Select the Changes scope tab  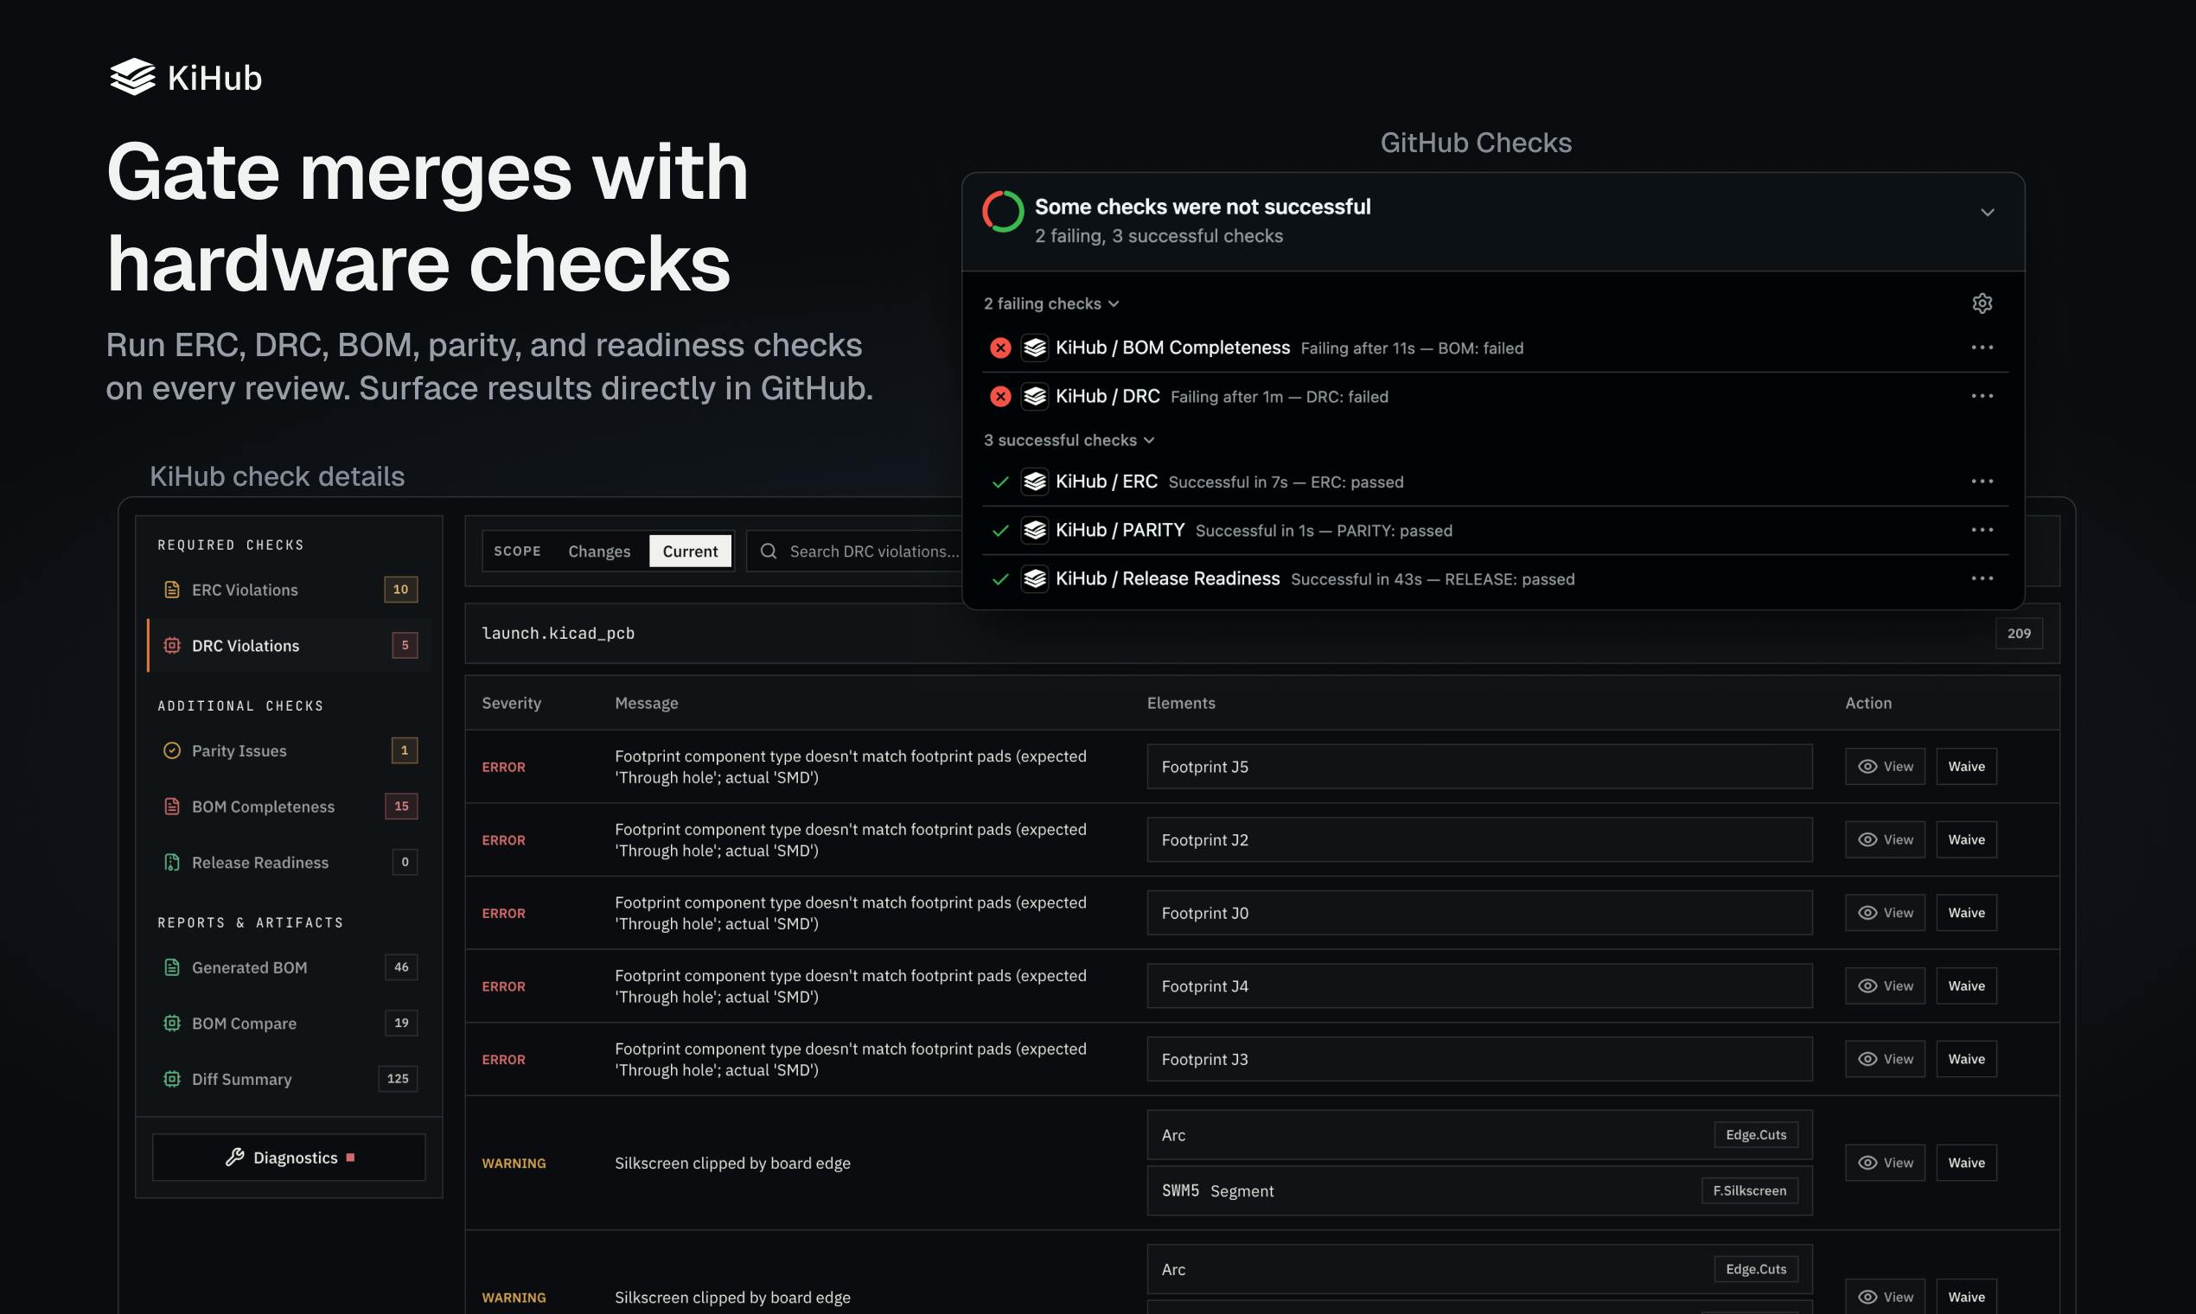click(599, 551)
